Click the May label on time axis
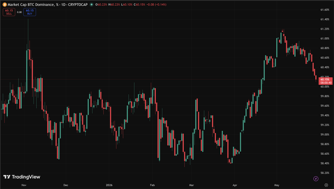Screen dimensions: 334x189 277,185
